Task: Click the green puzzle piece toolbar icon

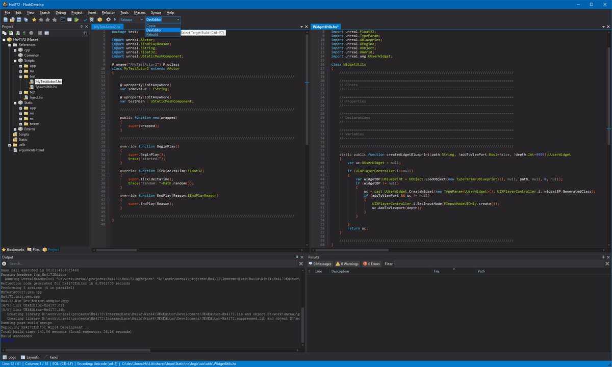Action: 76,20
